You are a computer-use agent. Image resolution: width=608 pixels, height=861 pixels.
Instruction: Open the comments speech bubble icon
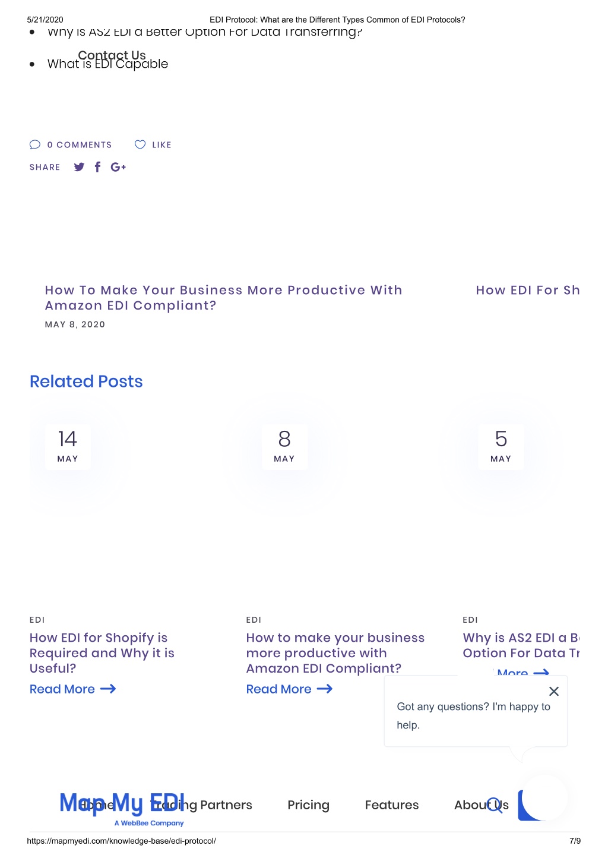click(x=35, y=144)
